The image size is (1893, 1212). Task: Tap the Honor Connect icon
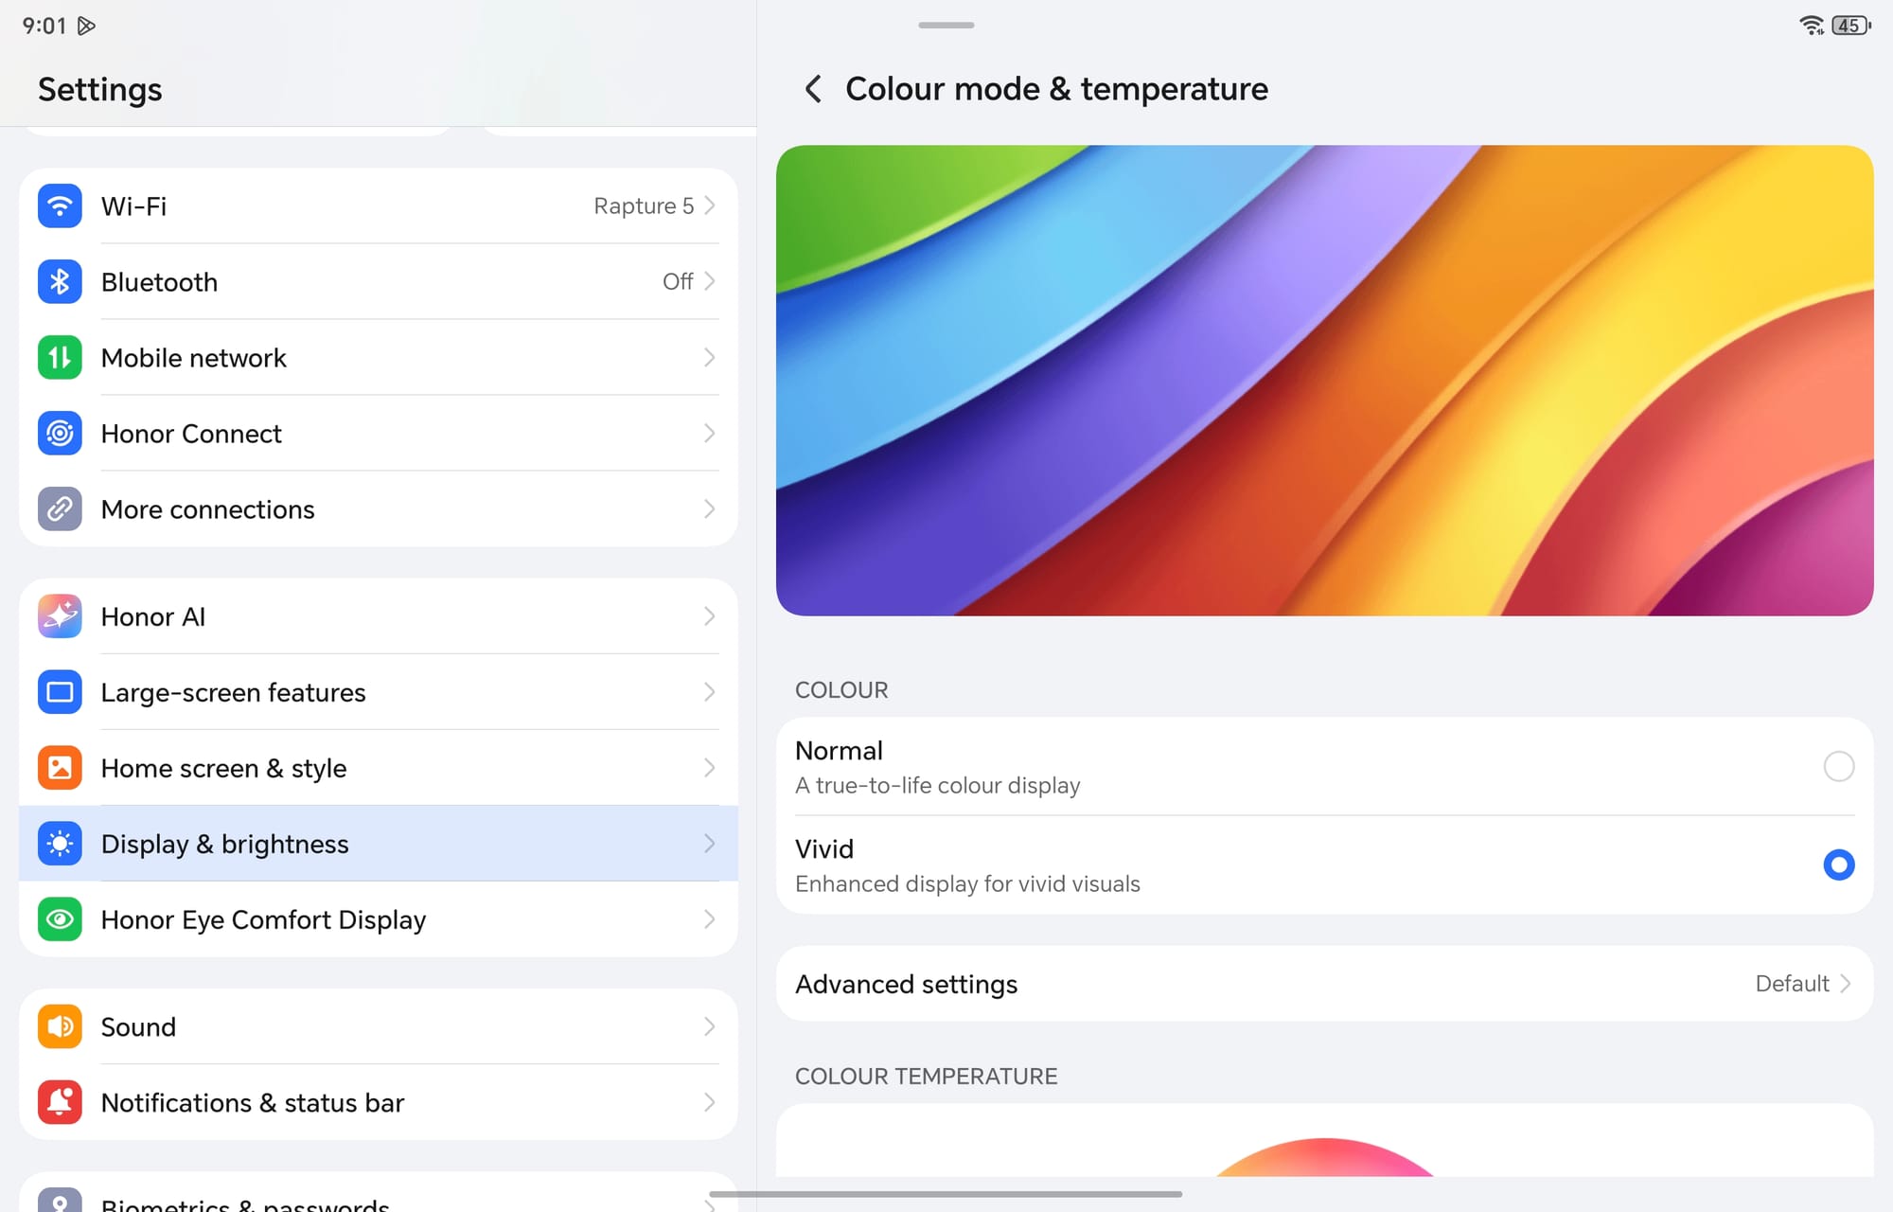(x=60, y=433)
